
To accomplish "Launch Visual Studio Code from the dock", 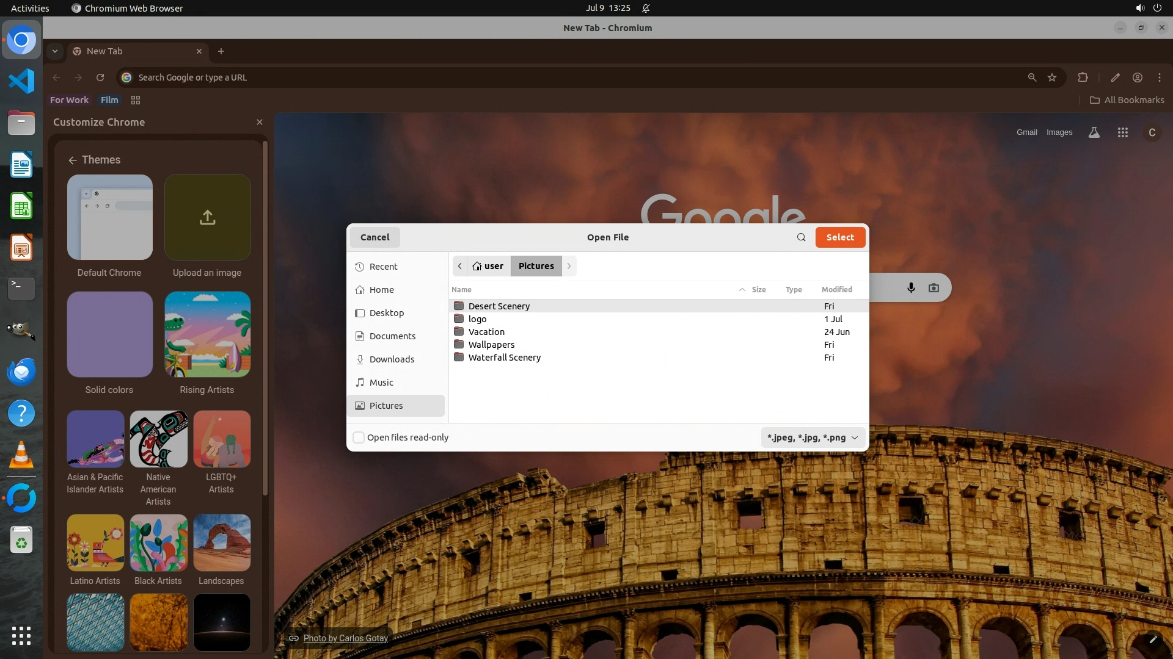I will coord(21,81).
